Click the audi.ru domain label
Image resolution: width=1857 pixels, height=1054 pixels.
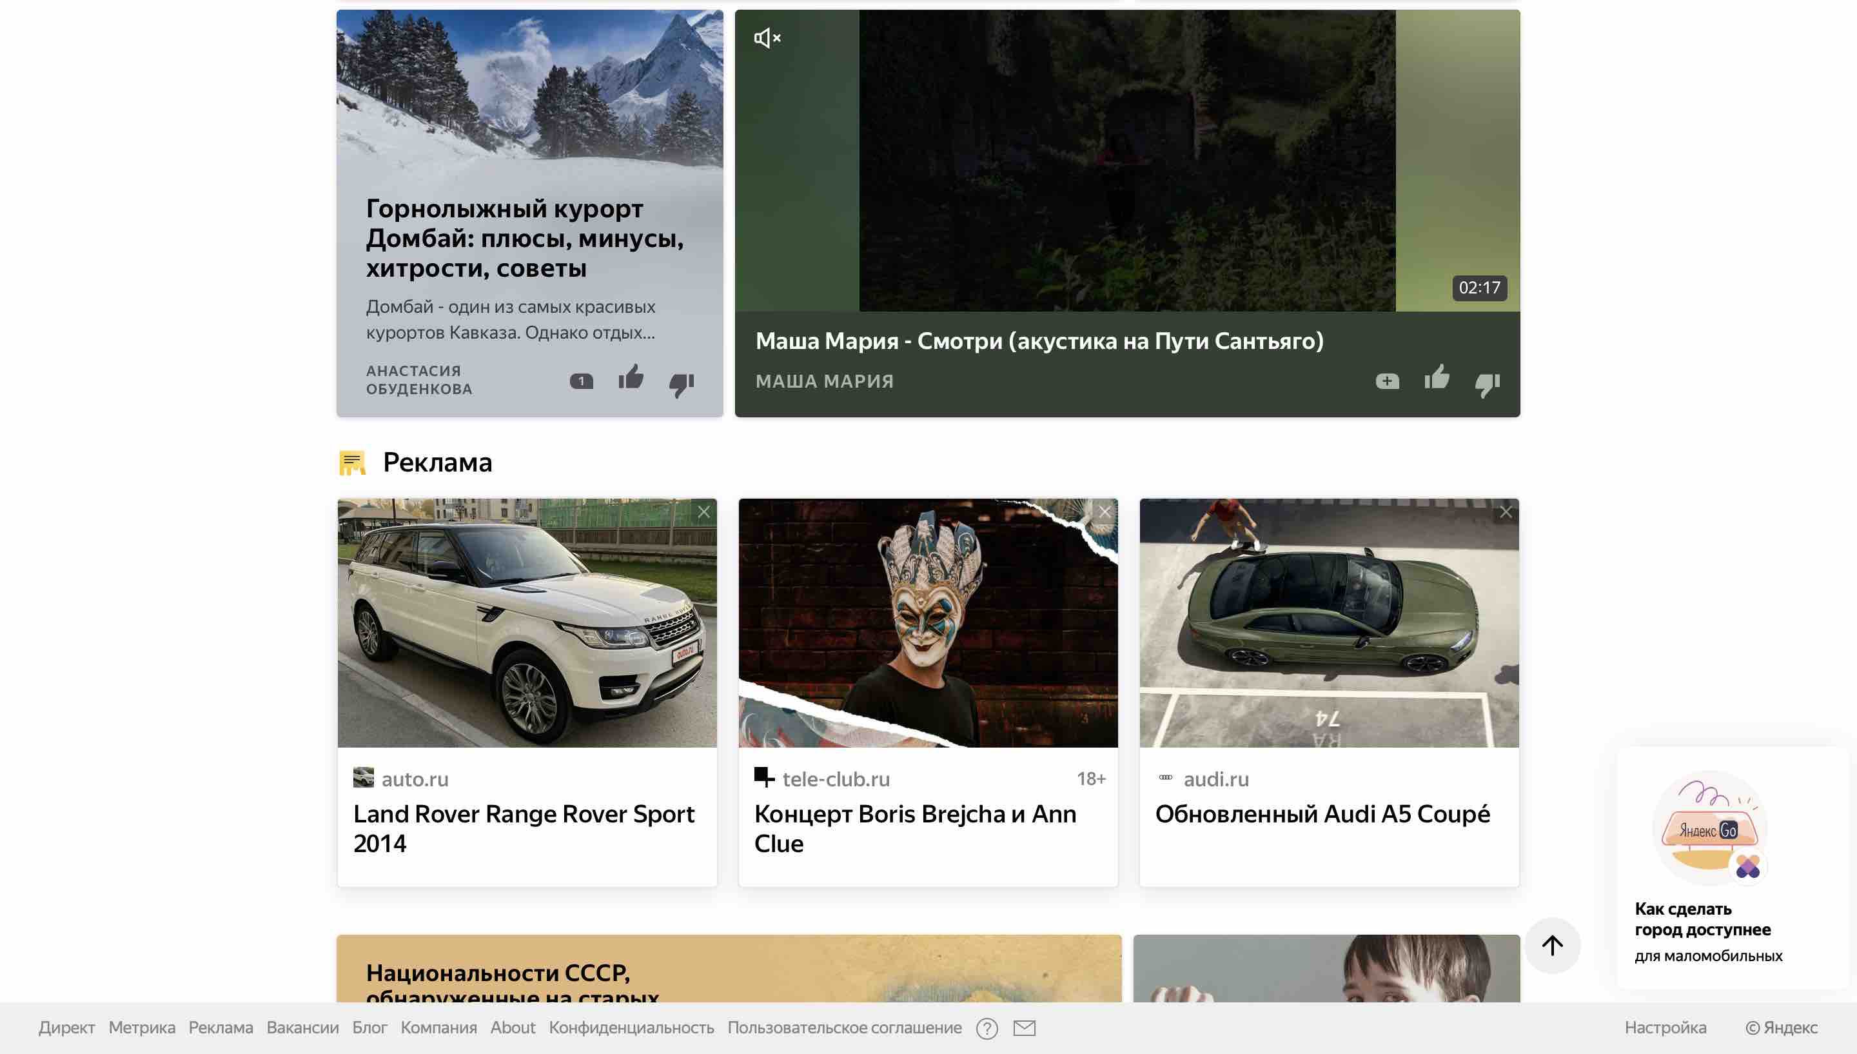tap(1216, 779)
